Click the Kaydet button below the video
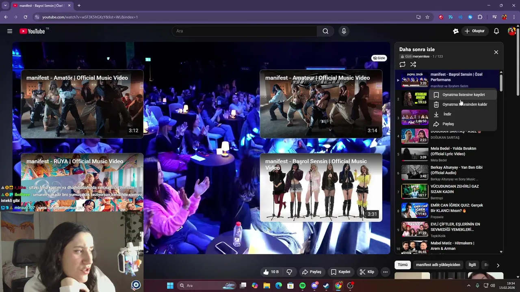Screen dimensions: 520x292 point(340,272)
